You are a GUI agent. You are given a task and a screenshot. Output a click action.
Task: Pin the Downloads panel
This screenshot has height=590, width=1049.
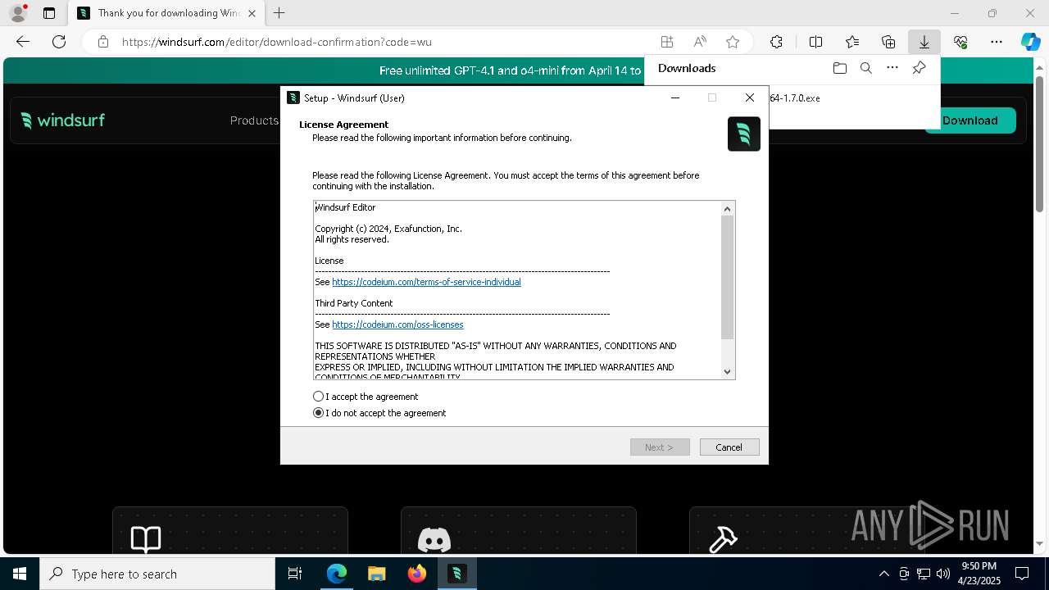click(920, 68)
